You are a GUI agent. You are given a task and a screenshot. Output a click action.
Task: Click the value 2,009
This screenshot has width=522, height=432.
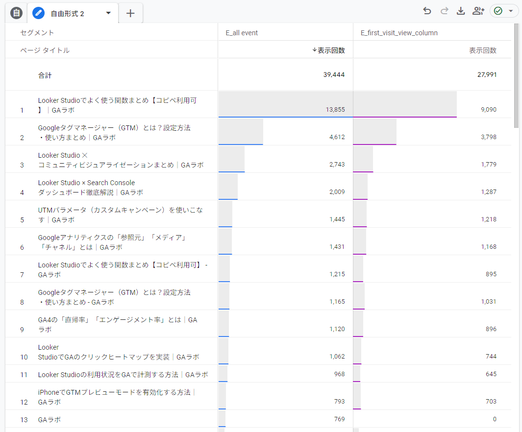click(x=337, y=192)
